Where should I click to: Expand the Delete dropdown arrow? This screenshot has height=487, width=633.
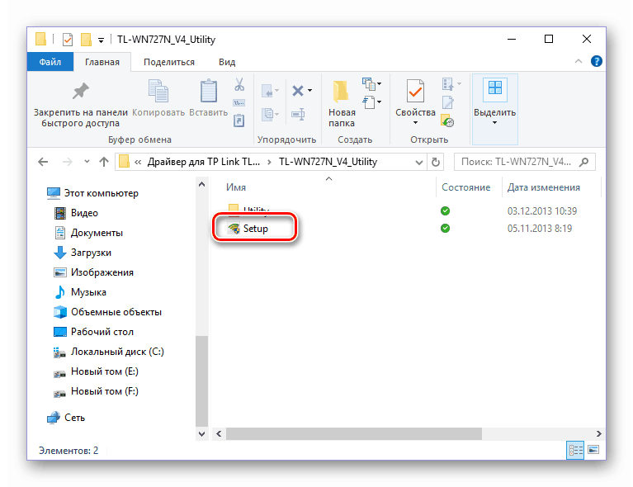310,91
